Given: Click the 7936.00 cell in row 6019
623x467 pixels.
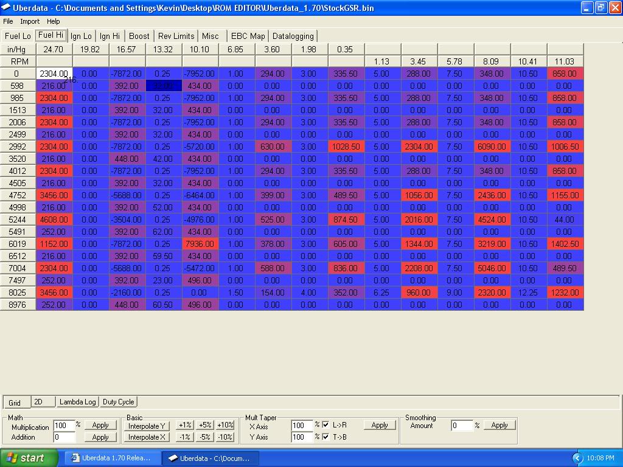Looking at the screenshot, I should pyautogui.click(x=200, y=244).
